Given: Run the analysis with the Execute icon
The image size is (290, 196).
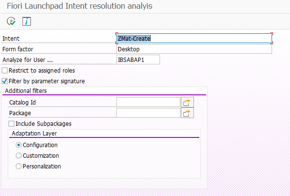Looking at the screenshot, I should (11, 21).
